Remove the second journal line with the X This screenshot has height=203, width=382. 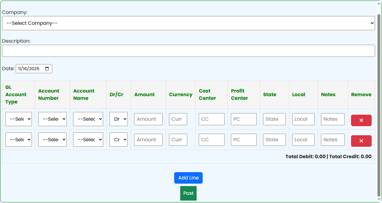coord(361,141)
